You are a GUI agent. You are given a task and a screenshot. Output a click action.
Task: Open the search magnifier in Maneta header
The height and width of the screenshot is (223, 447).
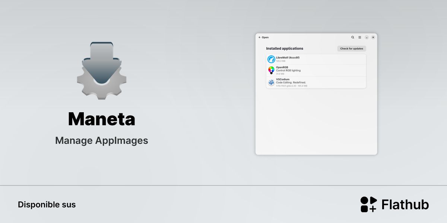pyautogui.click(x=353, y=37)
